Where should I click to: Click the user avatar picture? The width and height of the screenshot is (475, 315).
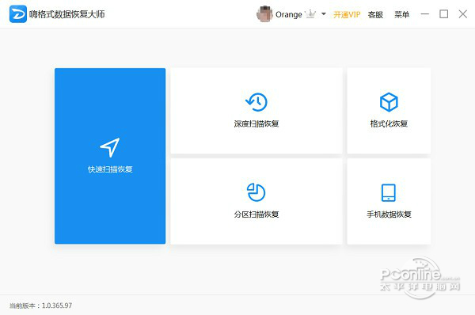tap(264, 14)
